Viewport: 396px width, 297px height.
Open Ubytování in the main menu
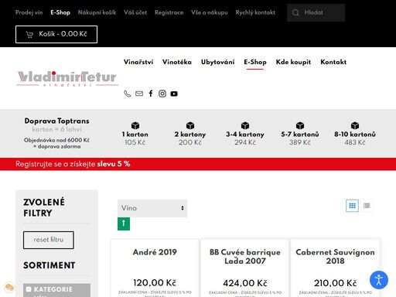(x=217, y=62)
